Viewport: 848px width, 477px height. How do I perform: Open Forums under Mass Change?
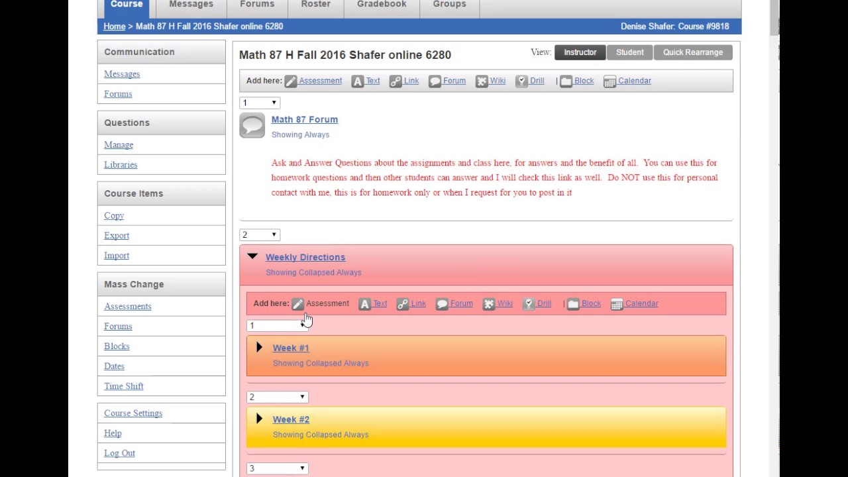[118, 327]
